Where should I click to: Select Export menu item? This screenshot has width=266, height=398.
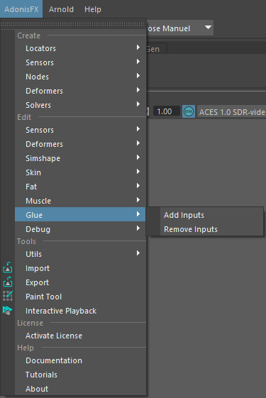pos(80,282)
